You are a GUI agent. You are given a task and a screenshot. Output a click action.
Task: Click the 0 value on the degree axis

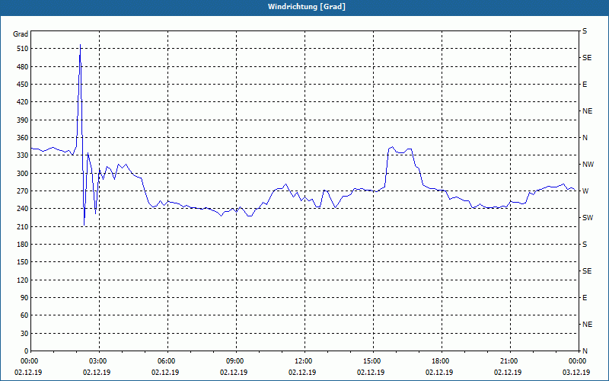[26, 351]
